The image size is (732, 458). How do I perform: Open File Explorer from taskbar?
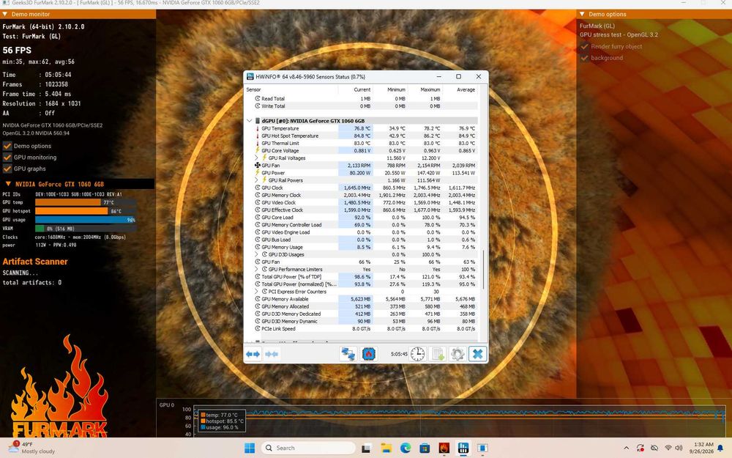[x=386, y=448]
